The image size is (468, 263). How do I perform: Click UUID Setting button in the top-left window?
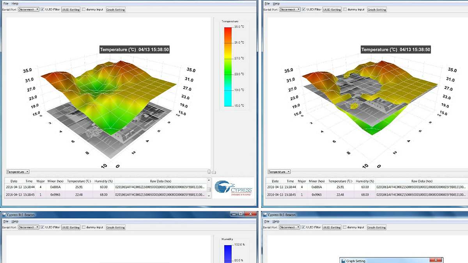[x=71, y=9]
